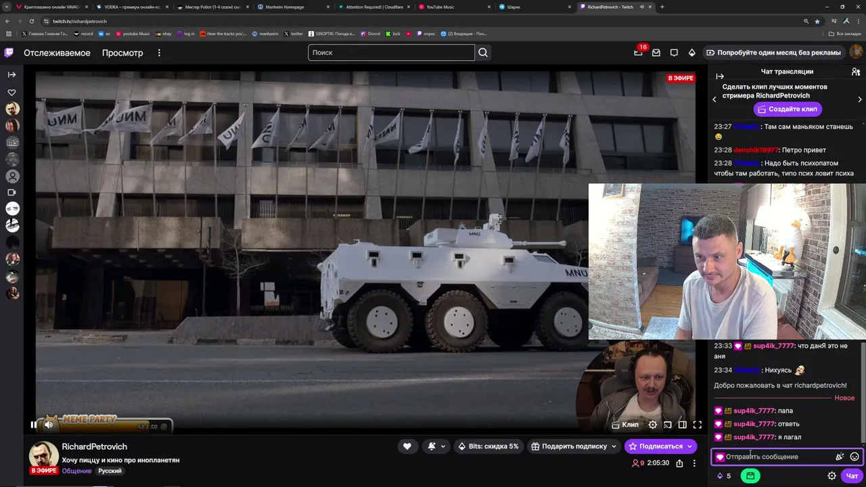Screen dimensions: 866x487
Task: Switch to the 'Мистер Робот' browser tab
Action: [x=212, y=7]
